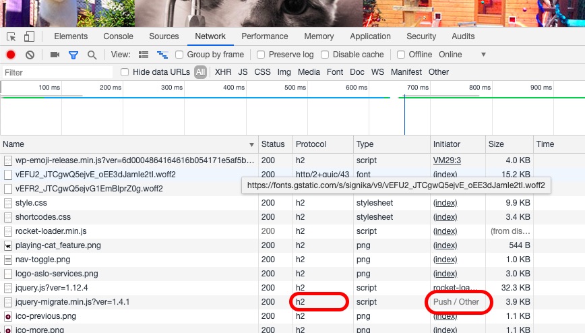Image resolution: width=585 pixels, height=333 pixels.
Task: Select the Network tab
Action: pos(210,36)
